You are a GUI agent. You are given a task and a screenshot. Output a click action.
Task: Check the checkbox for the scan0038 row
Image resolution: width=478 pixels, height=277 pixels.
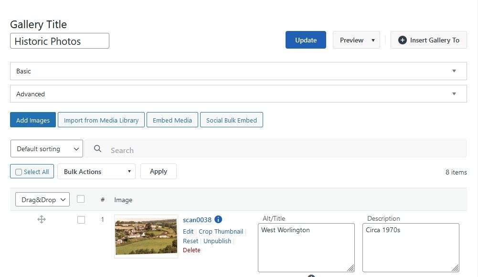pyautogui.click(x=81, y=220)
